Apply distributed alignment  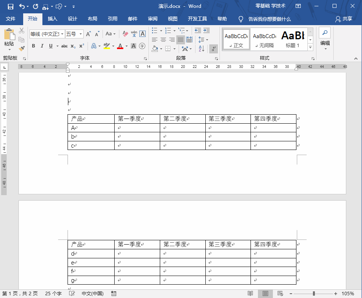click(x=189, y=40)
